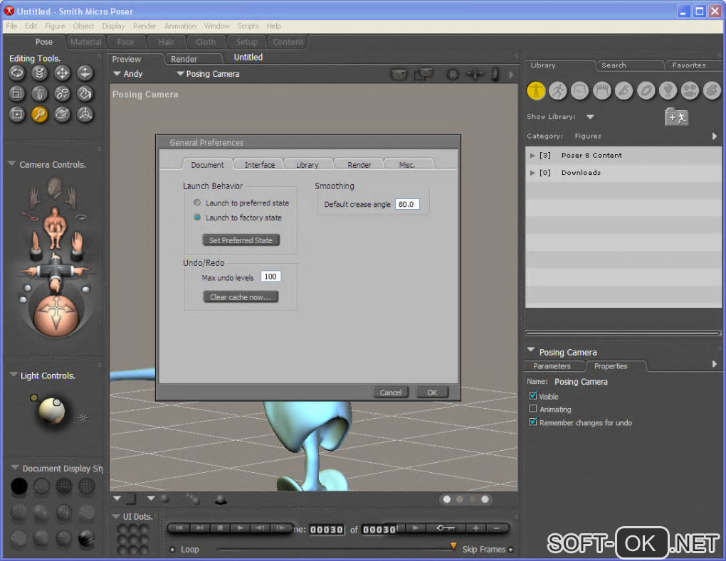726x561 pixels.
Task: Collapse the Light Controls panel
Action: 14,375
